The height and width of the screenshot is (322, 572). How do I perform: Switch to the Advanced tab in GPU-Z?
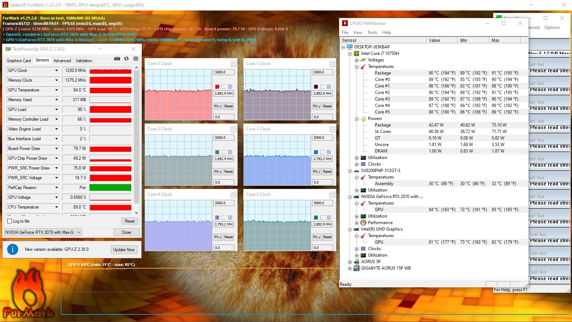62,61
